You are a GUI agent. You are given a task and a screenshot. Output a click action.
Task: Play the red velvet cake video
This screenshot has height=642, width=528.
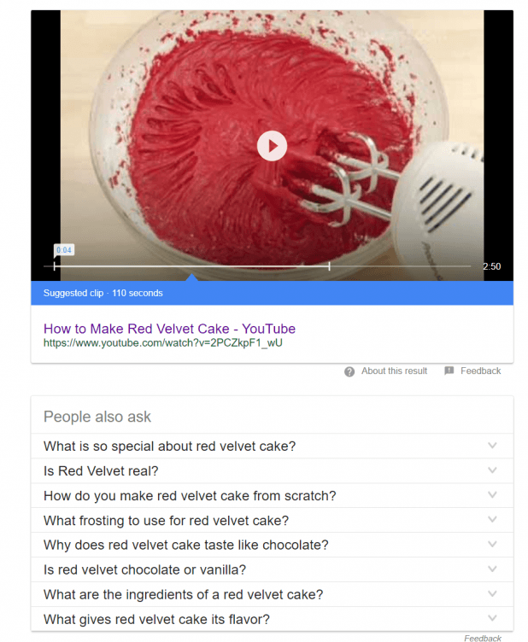tap(272, 146)
